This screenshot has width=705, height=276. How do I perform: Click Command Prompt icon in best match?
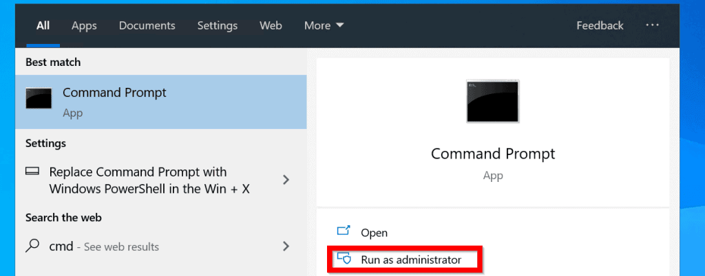coord(39,98)
